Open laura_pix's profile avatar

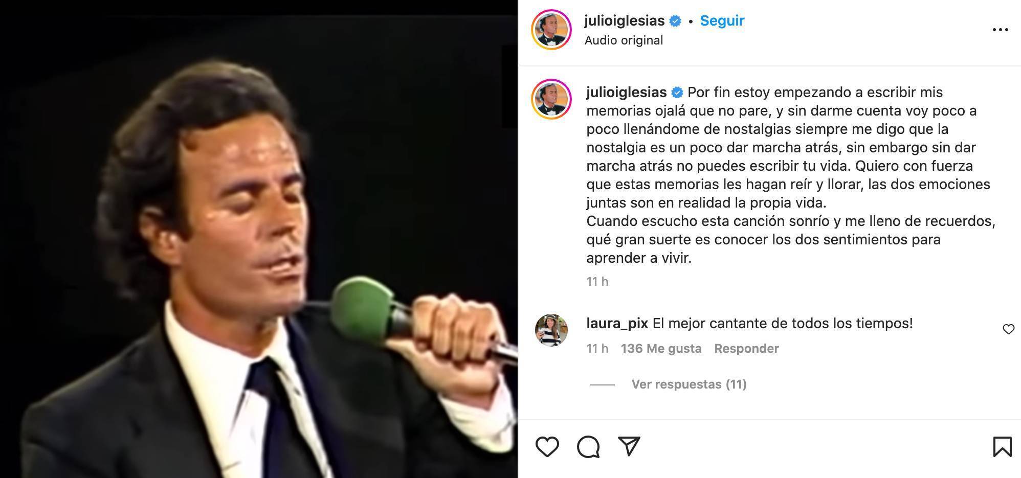pyautogui.click(x=551, y=330)
